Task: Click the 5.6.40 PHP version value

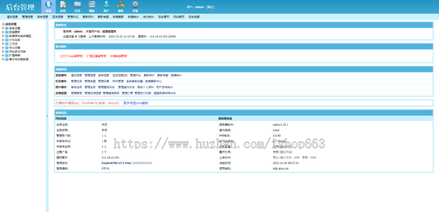Action: coord(277,136)
